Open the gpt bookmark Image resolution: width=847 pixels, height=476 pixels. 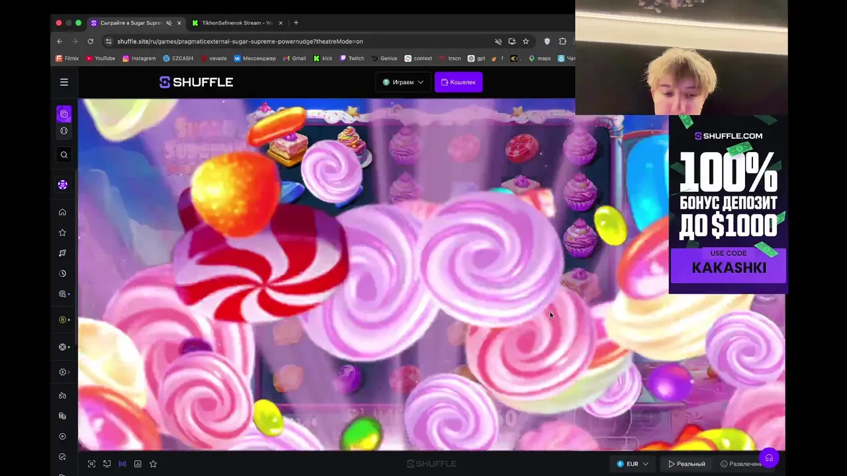coord(476,58)
